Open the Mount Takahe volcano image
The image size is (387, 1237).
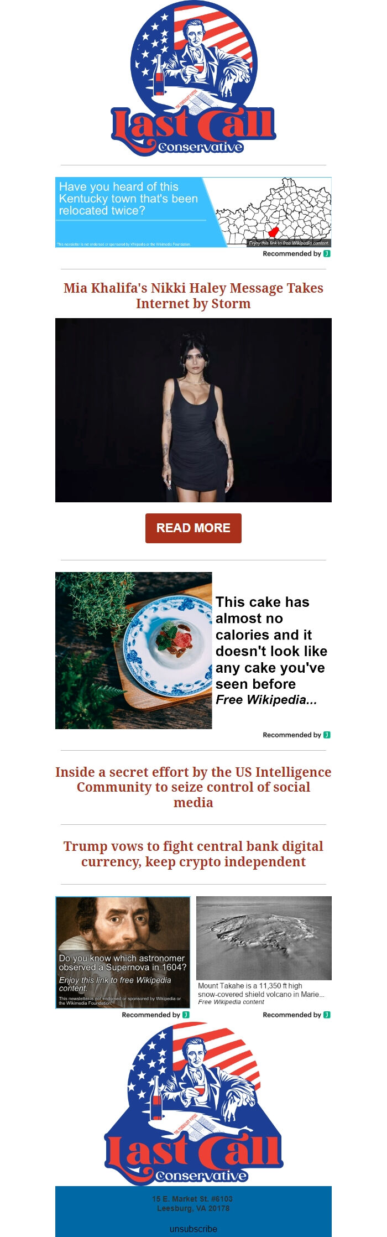click(264, 938)
